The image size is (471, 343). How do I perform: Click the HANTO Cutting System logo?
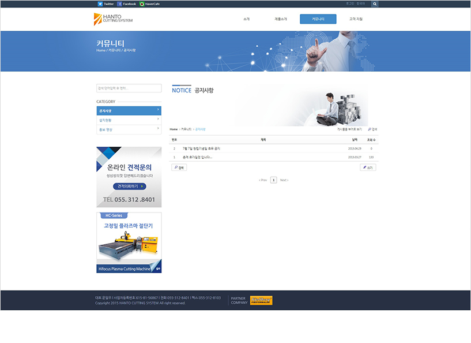pos(113,19)
